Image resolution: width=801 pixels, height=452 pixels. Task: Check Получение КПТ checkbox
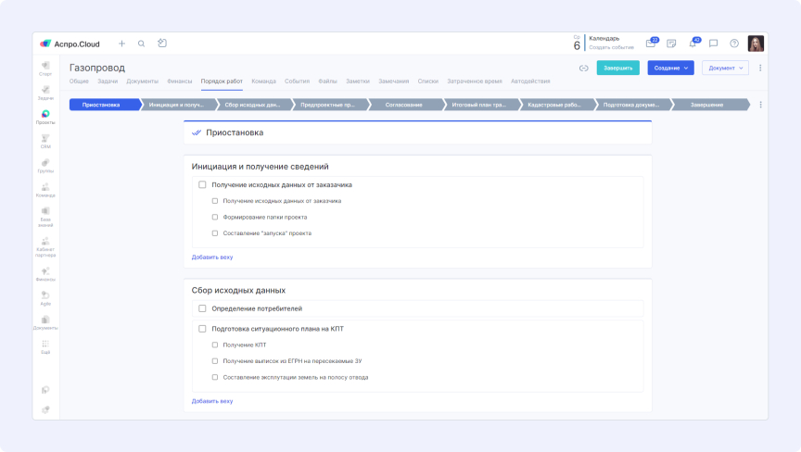click(x=215, y=345)
